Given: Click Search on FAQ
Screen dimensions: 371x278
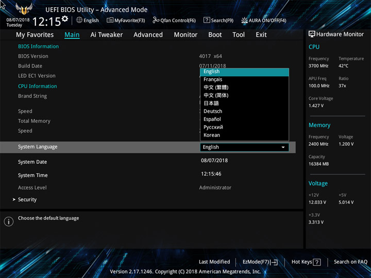Looking at the screenshot, I should 350,262.
